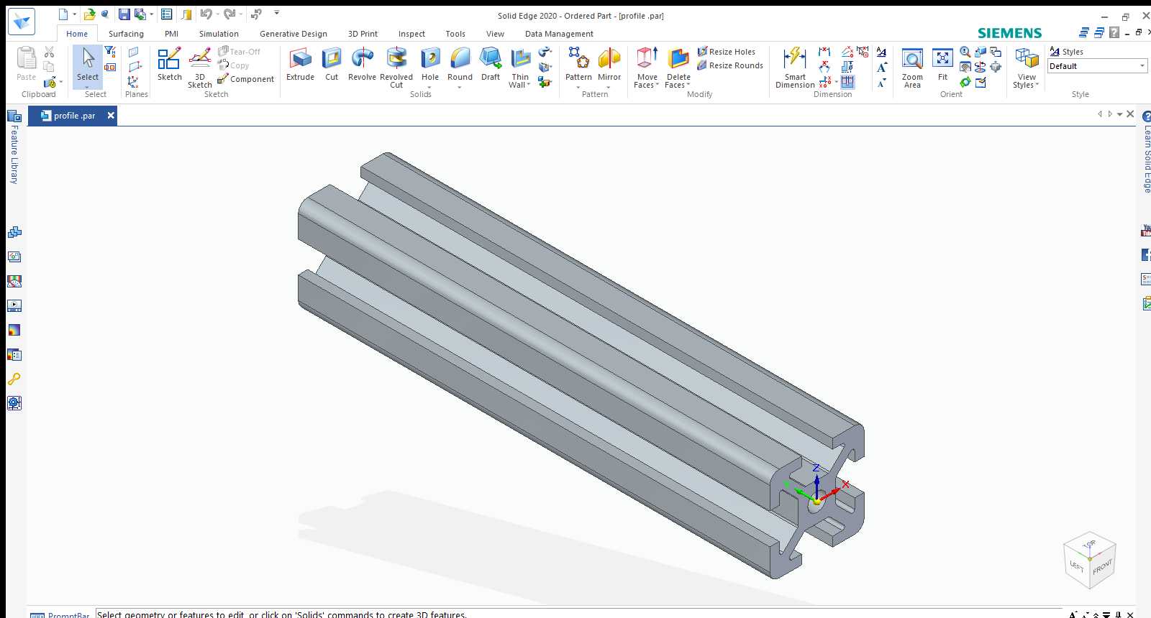Viewport: 1151px width, 618px height.
Task: Expand the New document dropdown arrow
Action: tap(74, 14)
